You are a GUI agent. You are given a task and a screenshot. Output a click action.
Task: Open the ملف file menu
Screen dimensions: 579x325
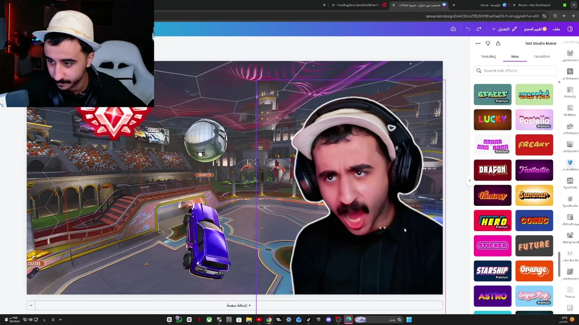coord(556,29)
